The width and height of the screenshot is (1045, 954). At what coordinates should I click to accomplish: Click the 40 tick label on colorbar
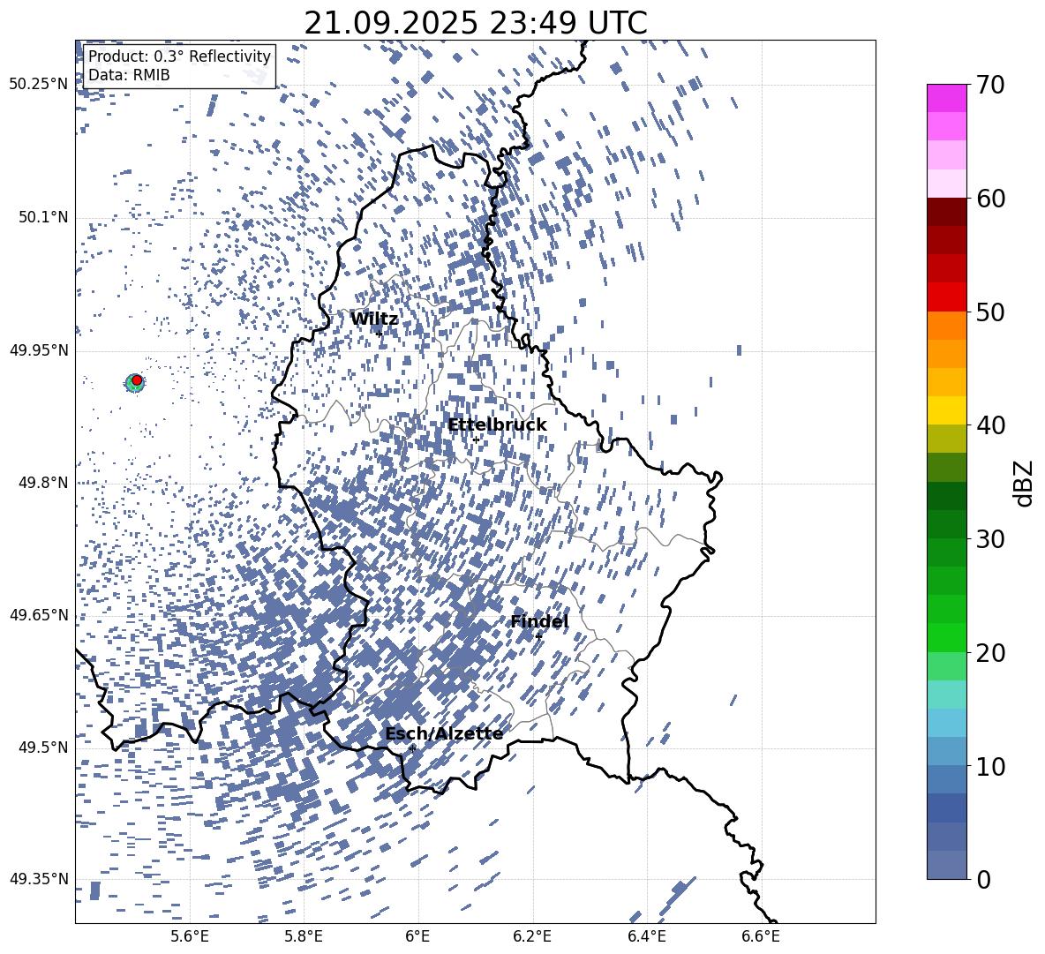tap(990, 425)
